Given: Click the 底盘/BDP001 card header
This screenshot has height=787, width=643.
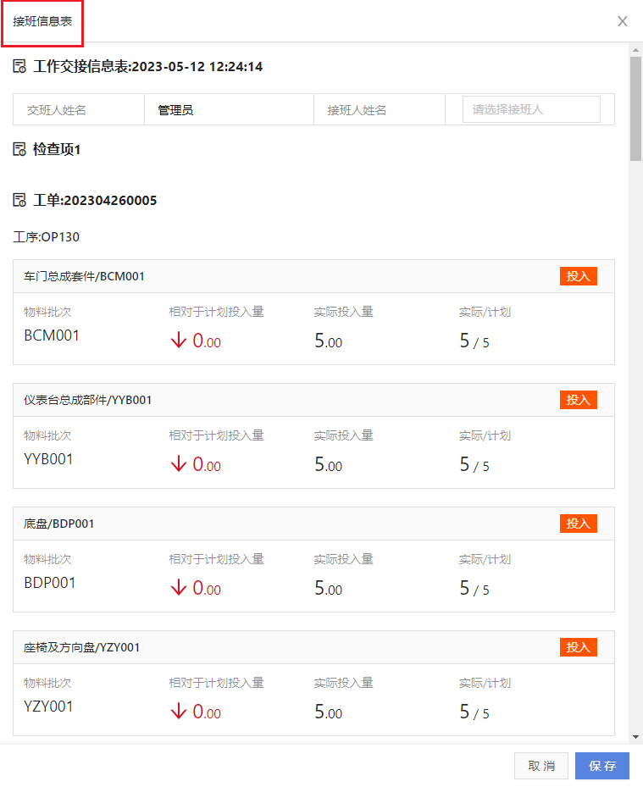Looking at the screenshot, I should (x=313, y=524).
